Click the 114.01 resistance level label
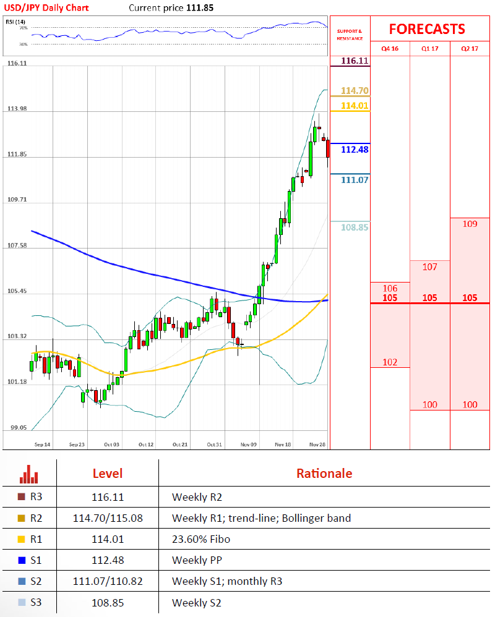Viewport: 495px width, 617px height. point(355,106)
